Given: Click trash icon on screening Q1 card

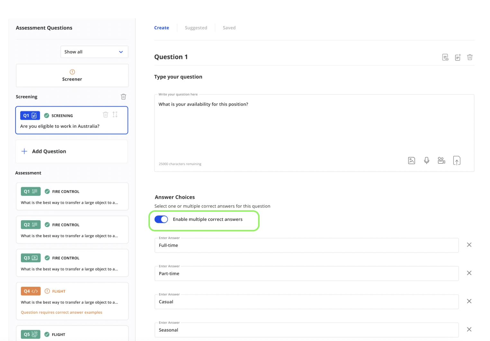Looking at the screenshot, I should pos(105,115).
